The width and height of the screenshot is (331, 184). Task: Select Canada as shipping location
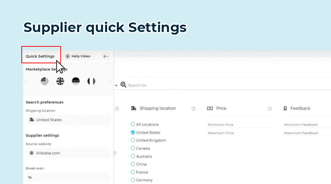(133, 148)
